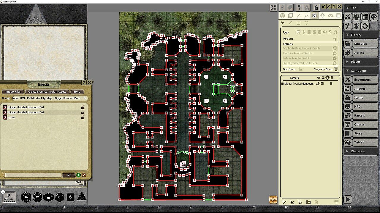Toggle visibility column eye in Layers header
The image size is (380, 213).
click(319, 78)
